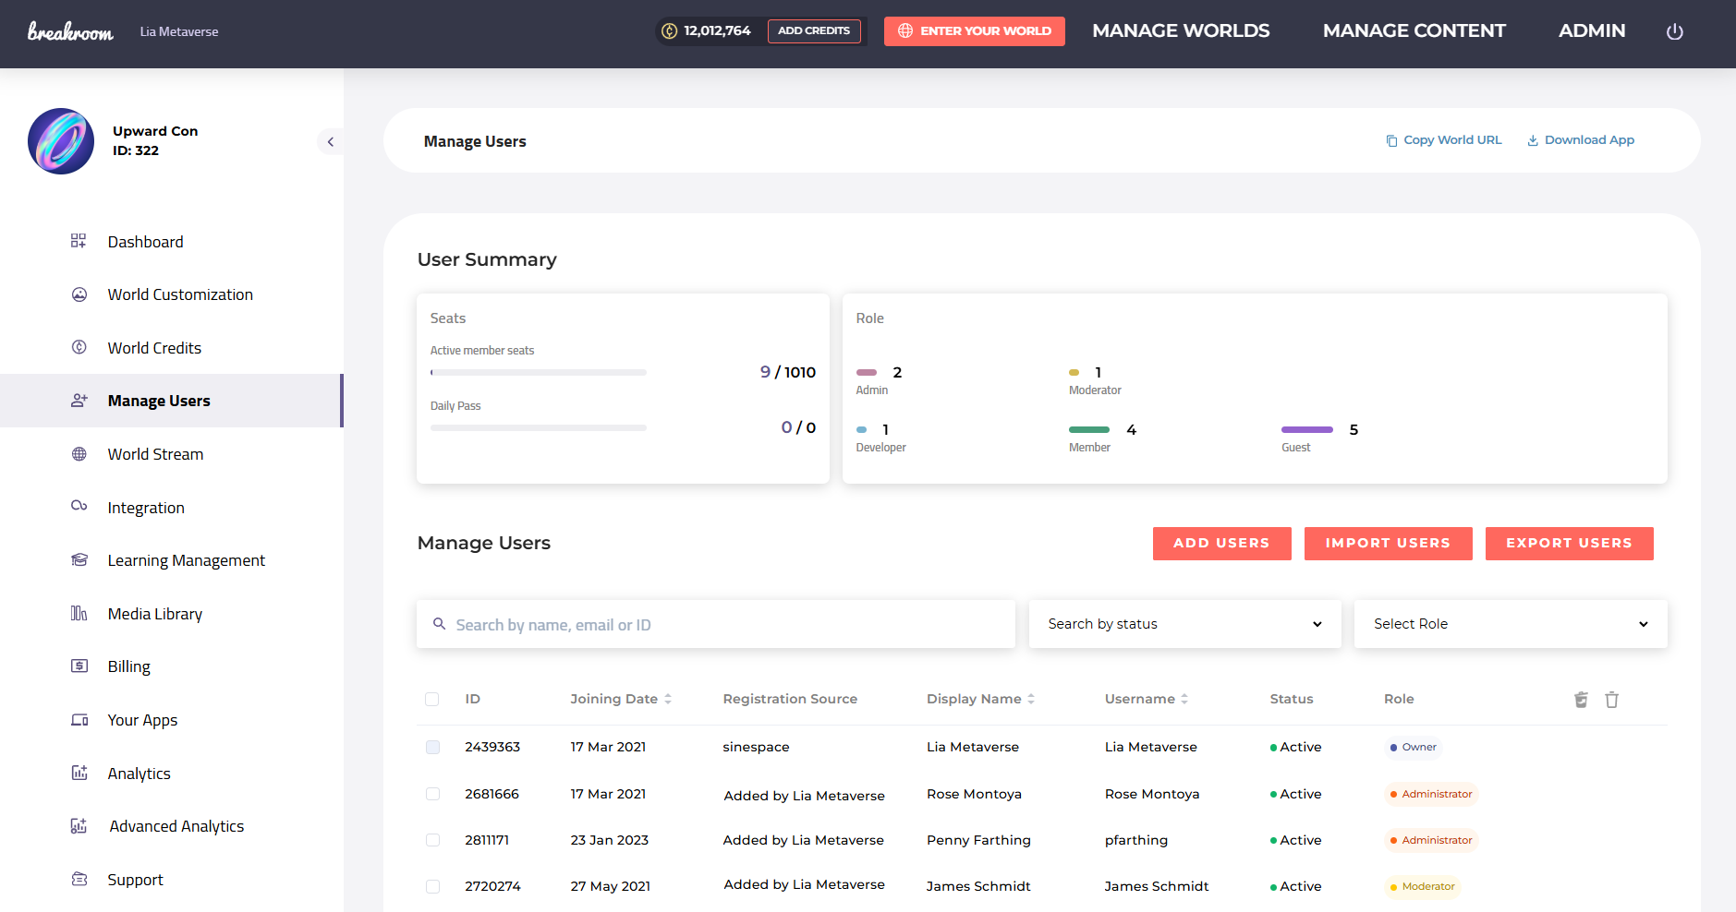
Task: Click the Integration link icon
Action: pos(79,506)
